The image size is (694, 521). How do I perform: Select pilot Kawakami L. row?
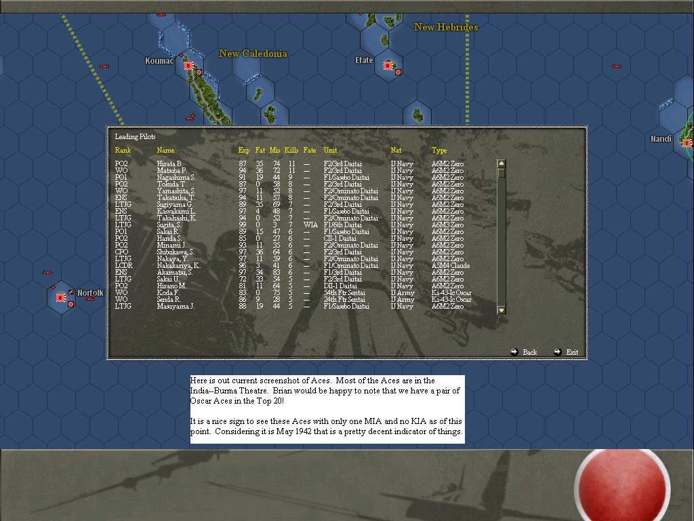point(289,212)
